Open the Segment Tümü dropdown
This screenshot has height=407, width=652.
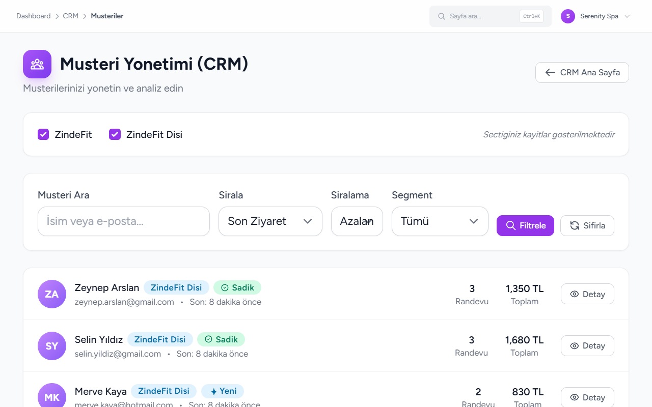coord(440,221)
